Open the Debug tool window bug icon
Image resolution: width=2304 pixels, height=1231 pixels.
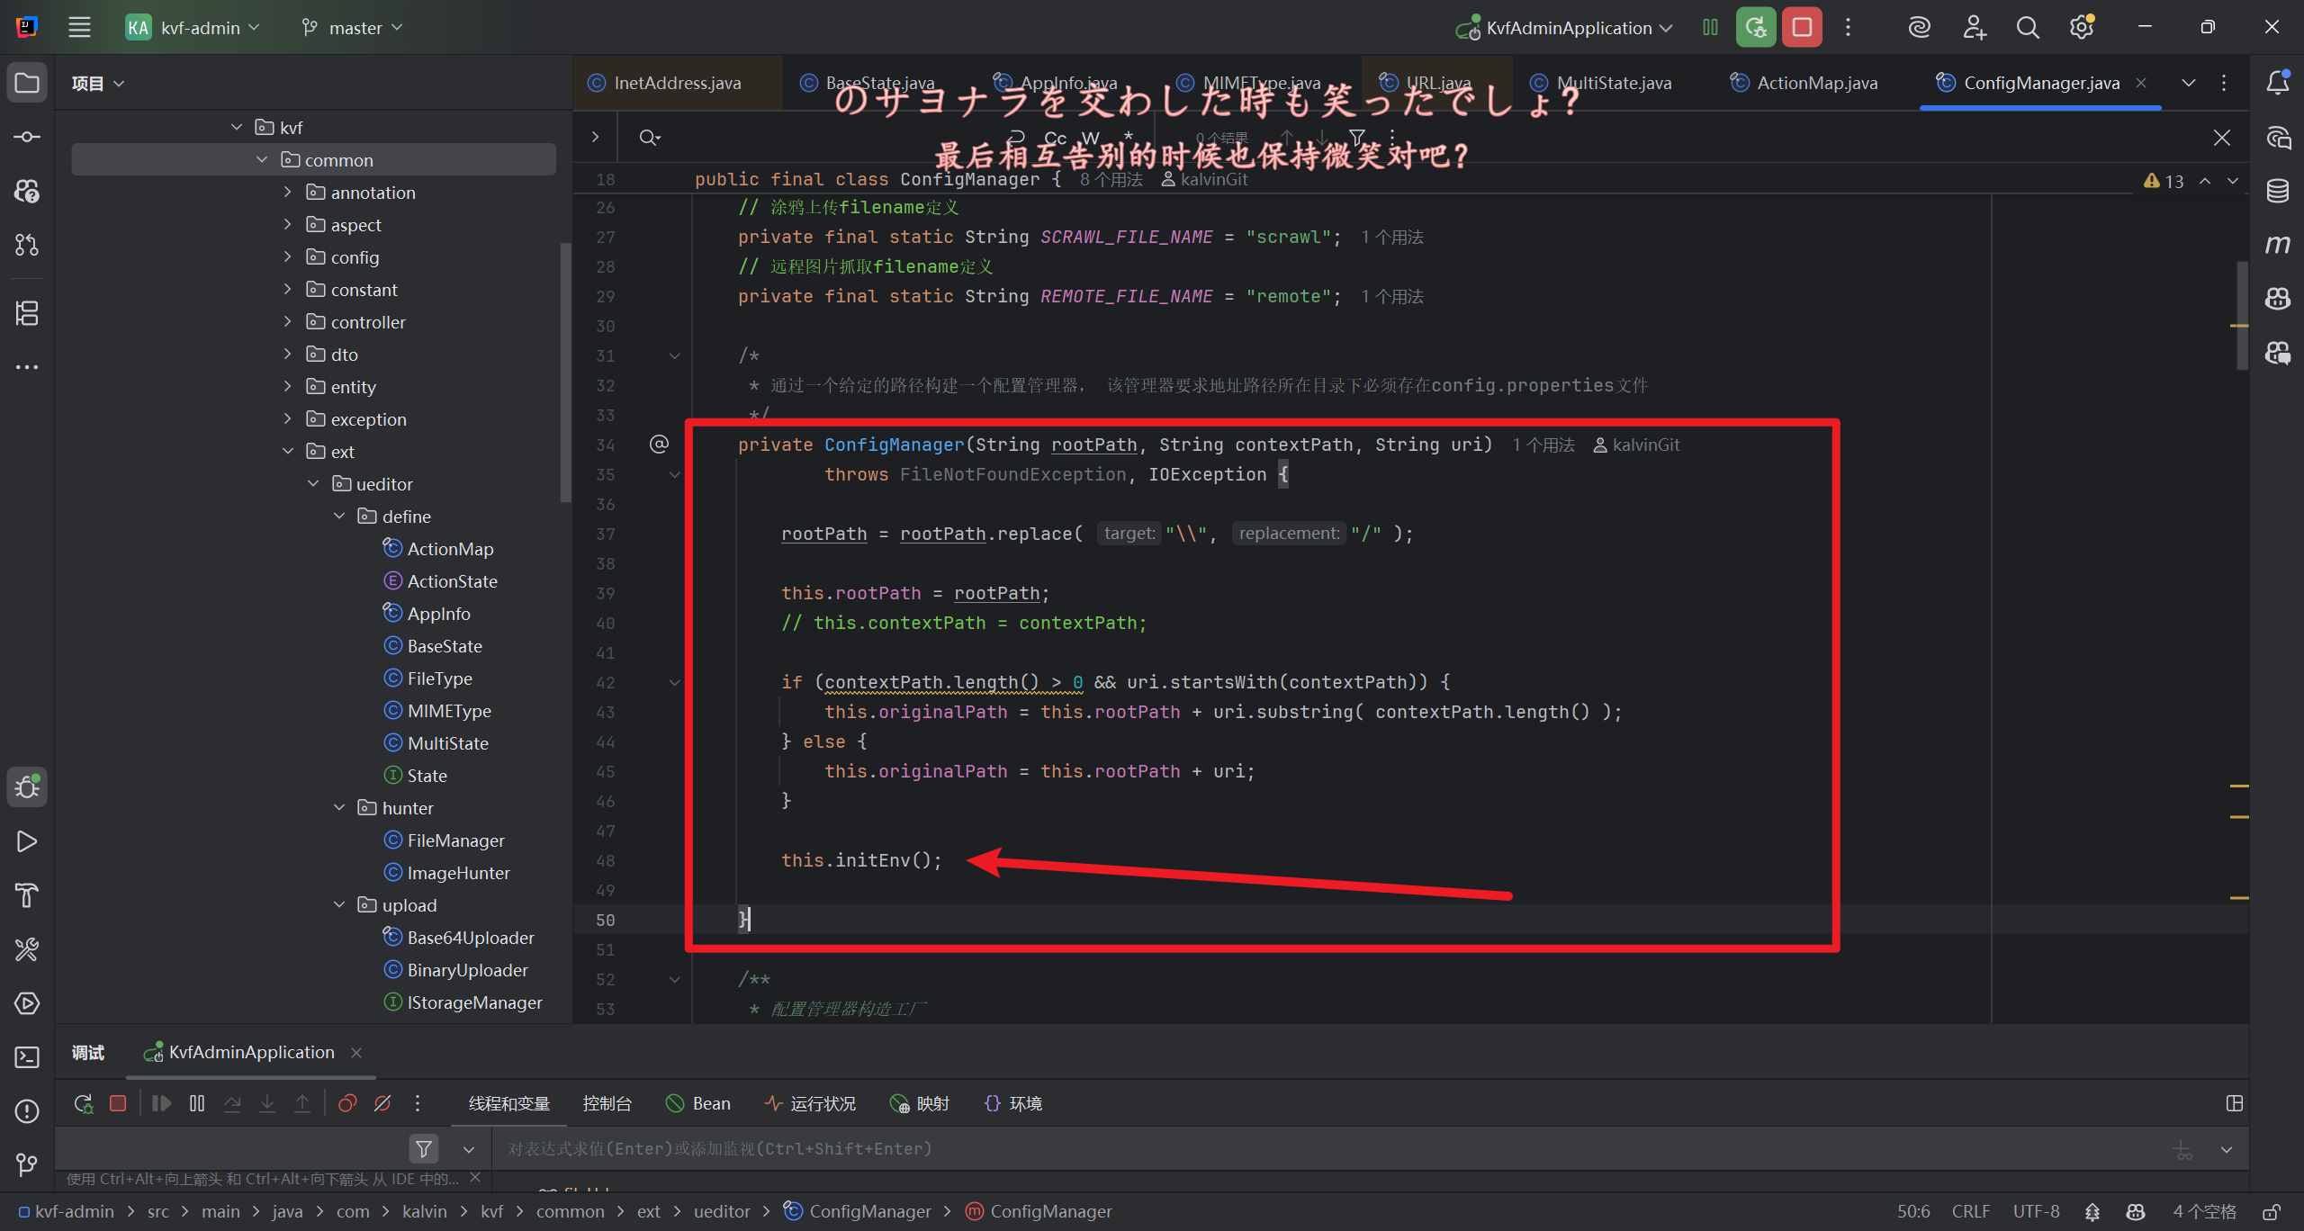pyautogui.click(x=27, y=786)
